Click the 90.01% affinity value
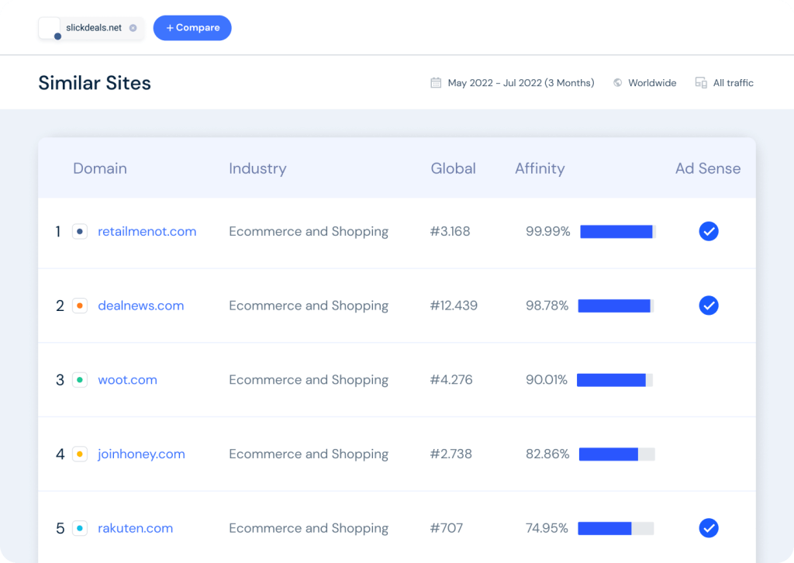Image resolution: width=794 pixels, height=563 pixels. 547,380
